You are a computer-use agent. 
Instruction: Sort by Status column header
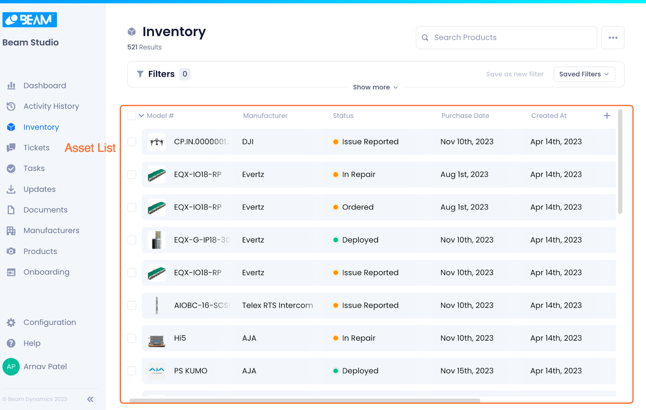[343, 116]
